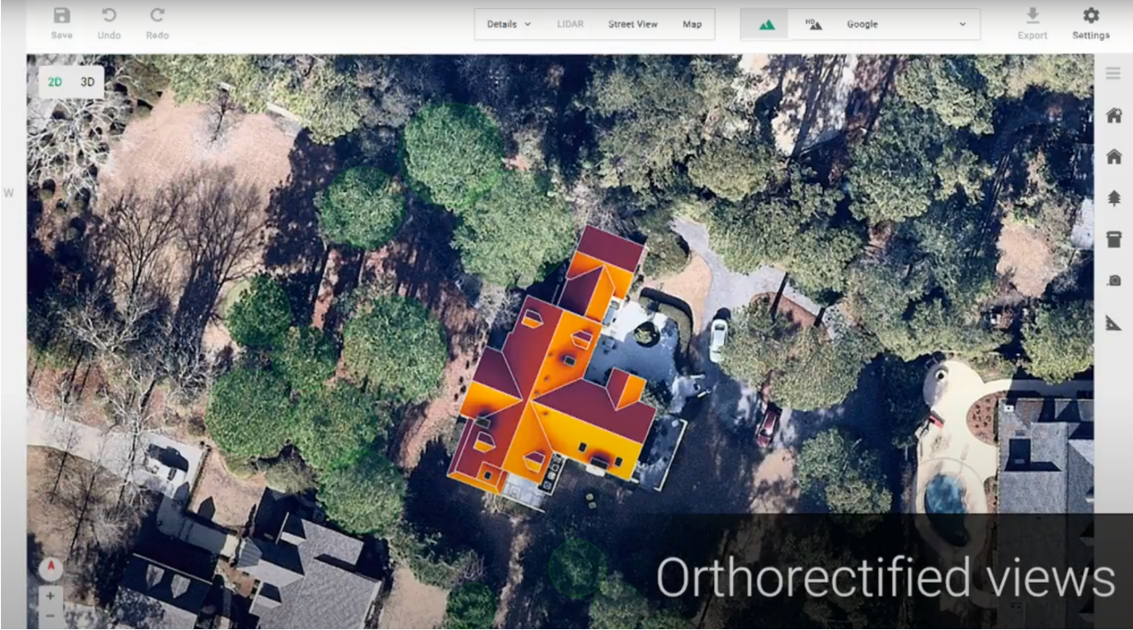Switch to 3D view mode
The height and width of the screenshot is (630, 1133).
click(x=87, y=82)
